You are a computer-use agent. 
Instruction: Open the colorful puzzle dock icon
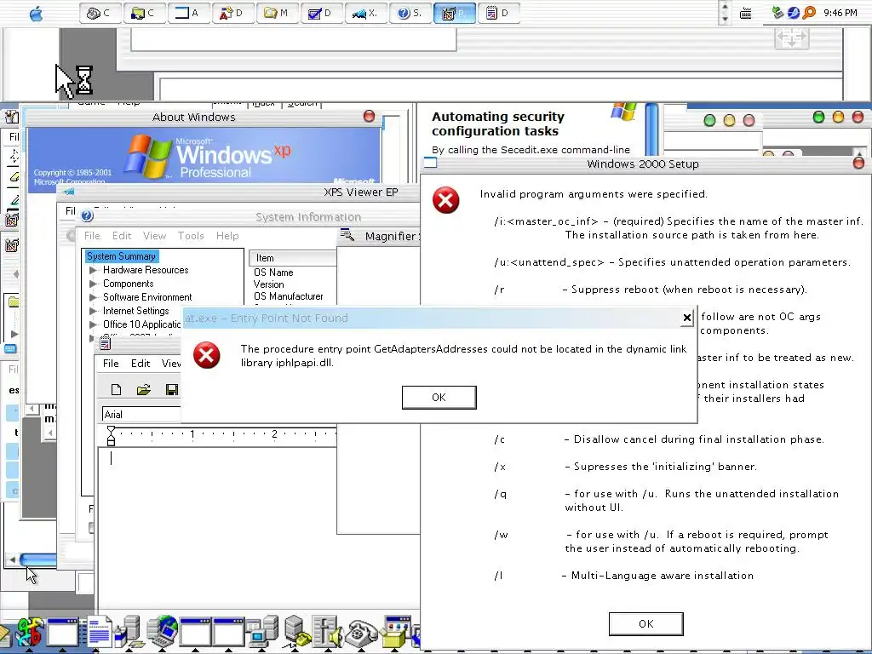(30, 633)
